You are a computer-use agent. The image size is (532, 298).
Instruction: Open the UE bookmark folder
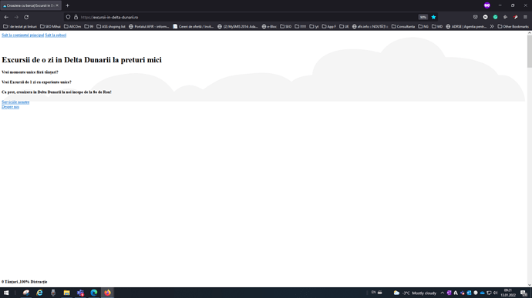coord(344,26)
